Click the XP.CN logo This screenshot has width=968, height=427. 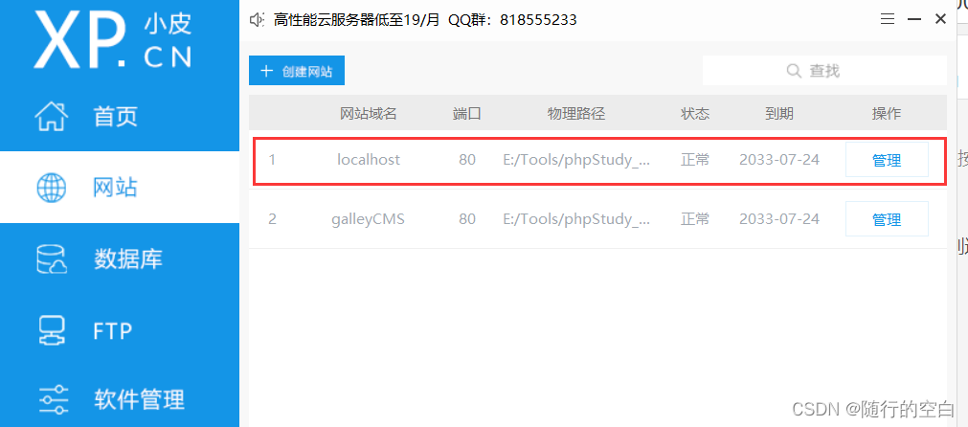112,38
